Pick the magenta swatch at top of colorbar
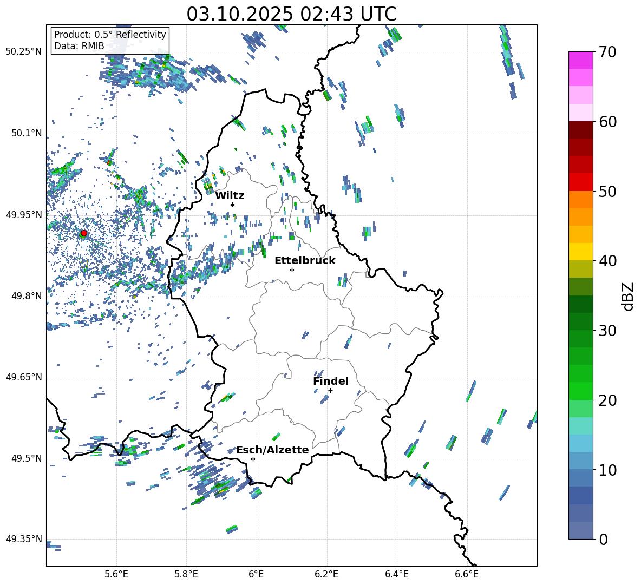 (x=581, y=60)
